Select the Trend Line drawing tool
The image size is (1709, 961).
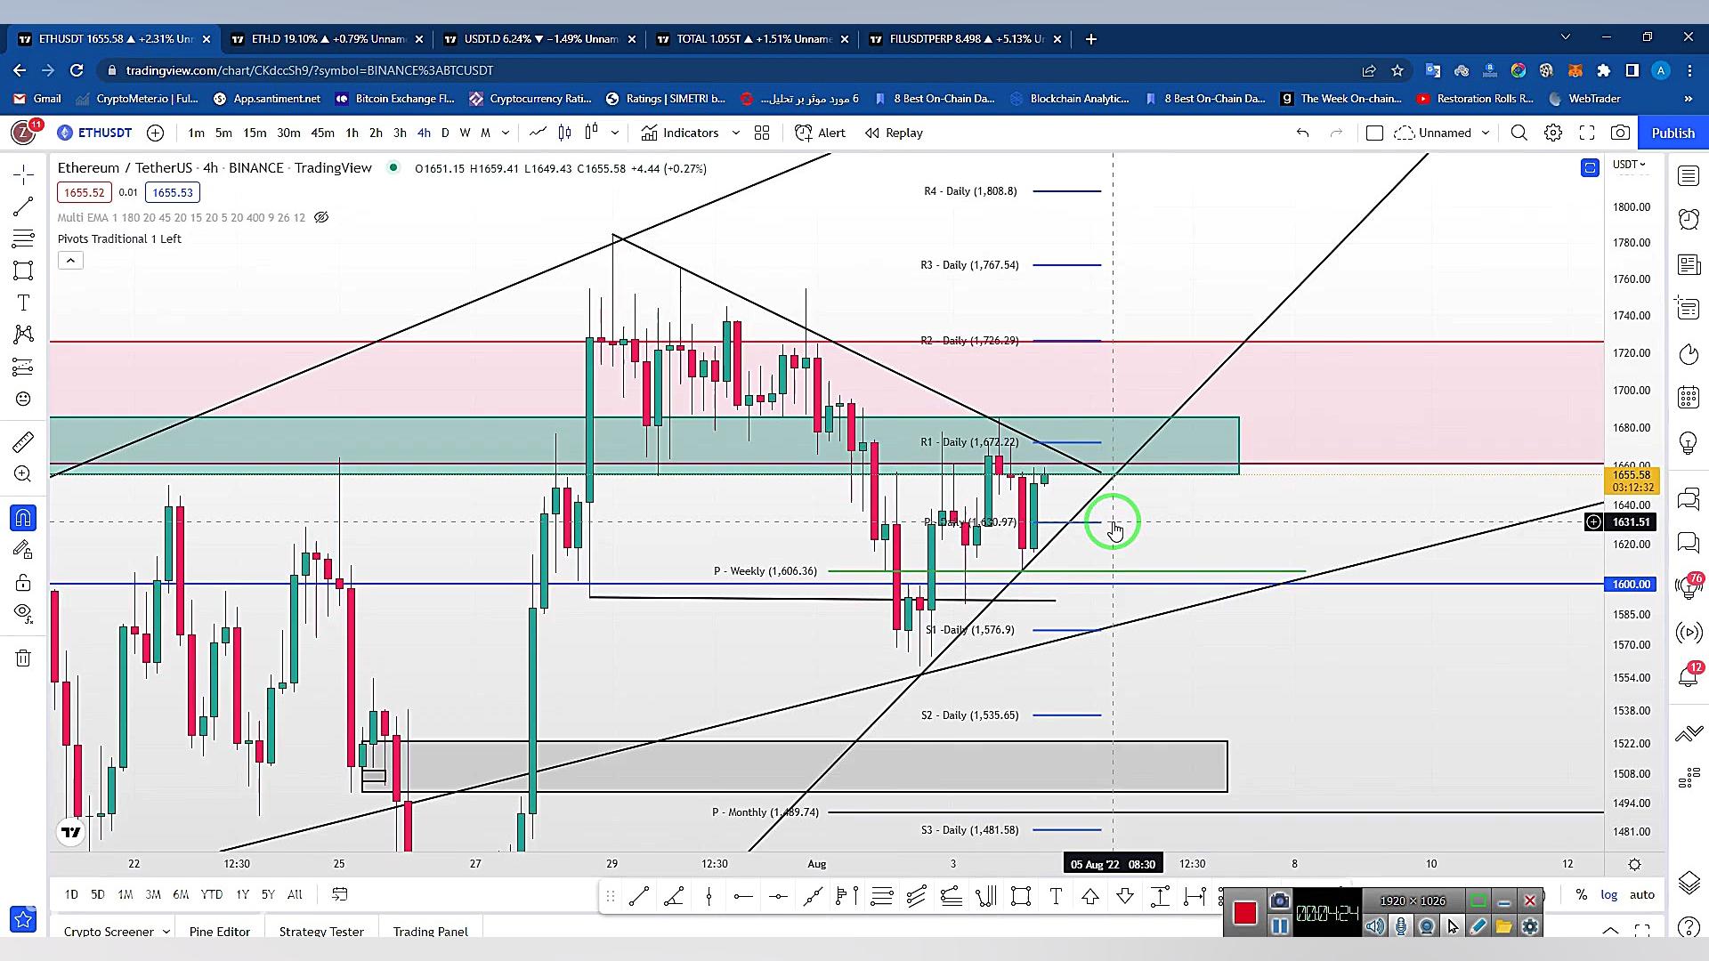click(x=23, y=206)
